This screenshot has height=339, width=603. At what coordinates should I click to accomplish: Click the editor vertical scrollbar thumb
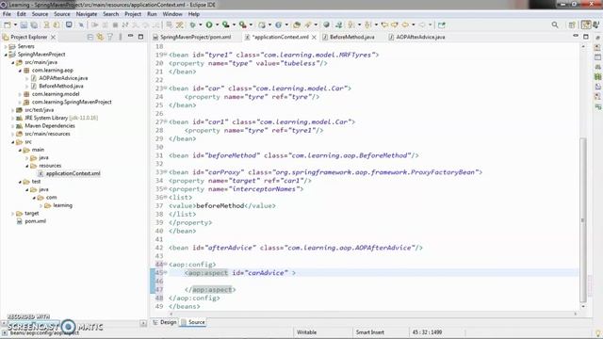click(583, 219)
